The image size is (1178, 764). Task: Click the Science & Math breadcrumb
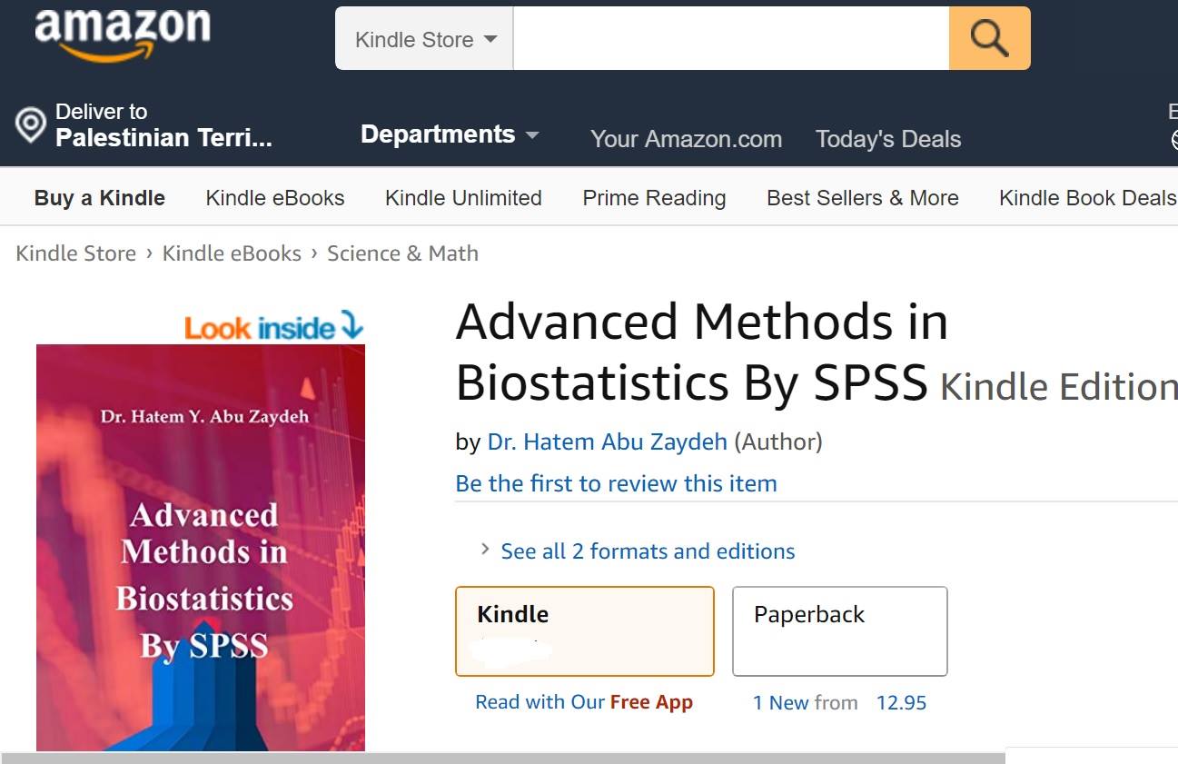[x=402, y=253]
